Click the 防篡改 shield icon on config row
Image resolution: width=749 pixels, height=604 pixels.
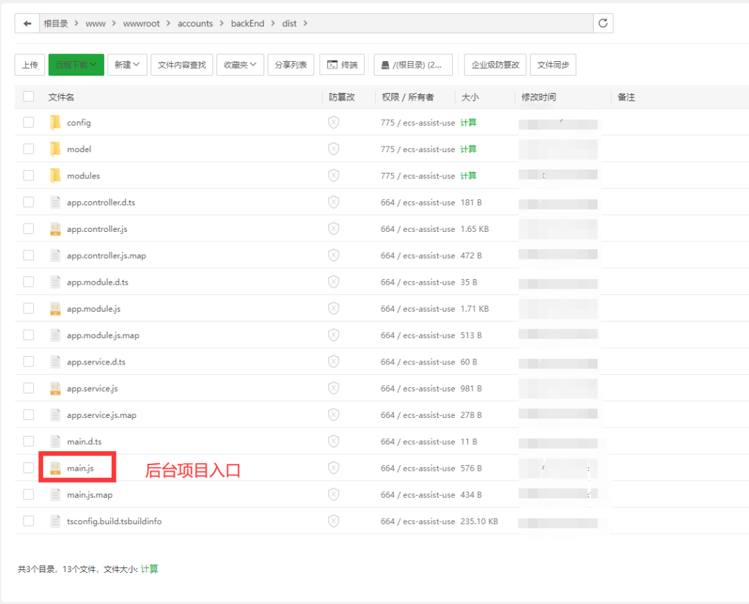pyautogui.click(x=334, y=122)
